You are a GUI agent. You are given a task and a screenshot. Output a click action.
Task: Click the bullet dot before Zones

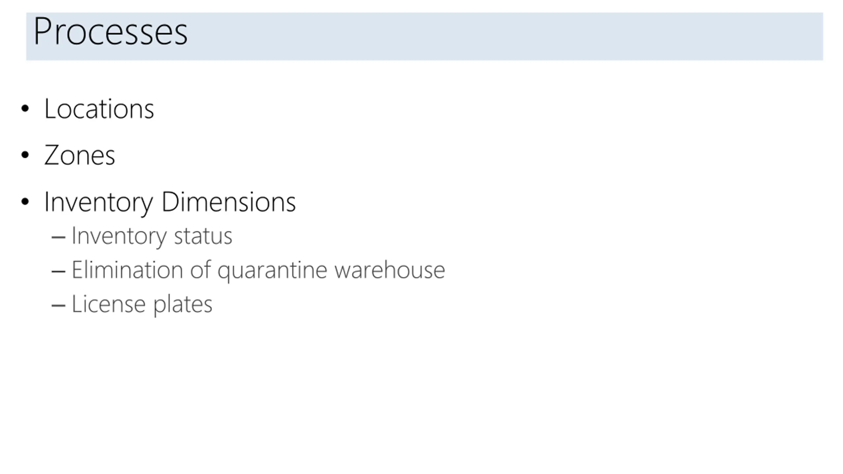click(x=25, y=155)
